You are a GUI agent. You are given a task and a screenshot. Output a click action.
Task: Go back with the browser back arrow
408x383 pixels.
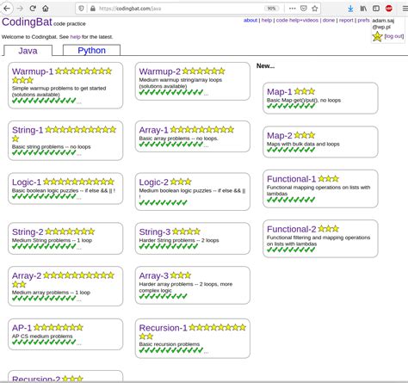pyautogui.click(x=7, y=9)
